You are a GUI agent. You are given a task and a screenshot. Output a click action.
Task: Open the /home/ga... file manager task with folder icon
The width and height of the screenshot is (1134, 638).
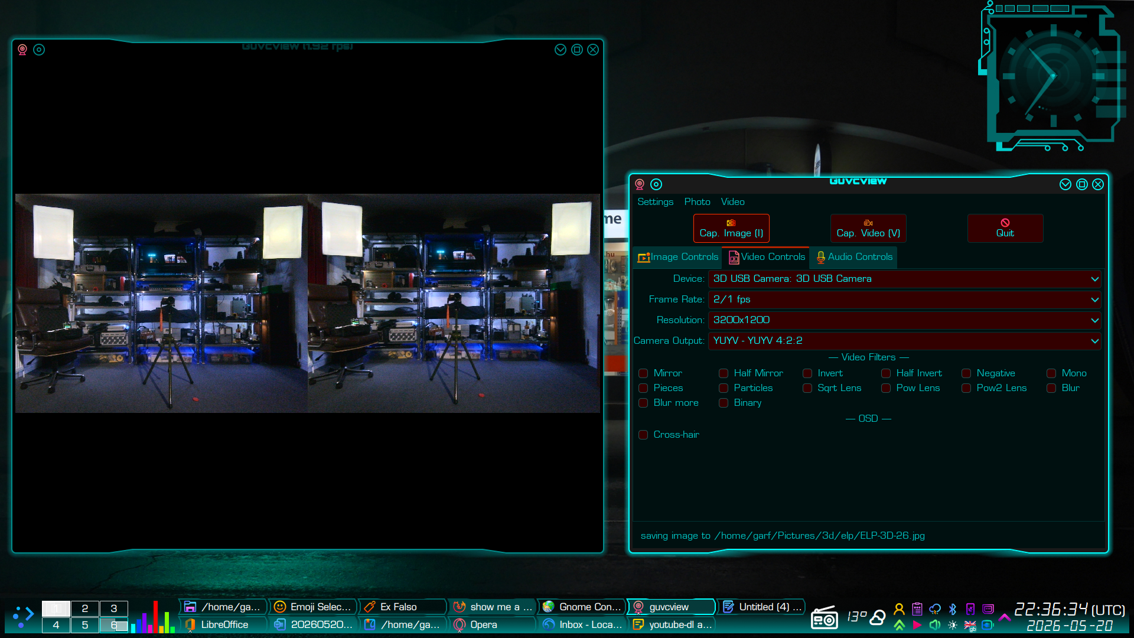223,607
